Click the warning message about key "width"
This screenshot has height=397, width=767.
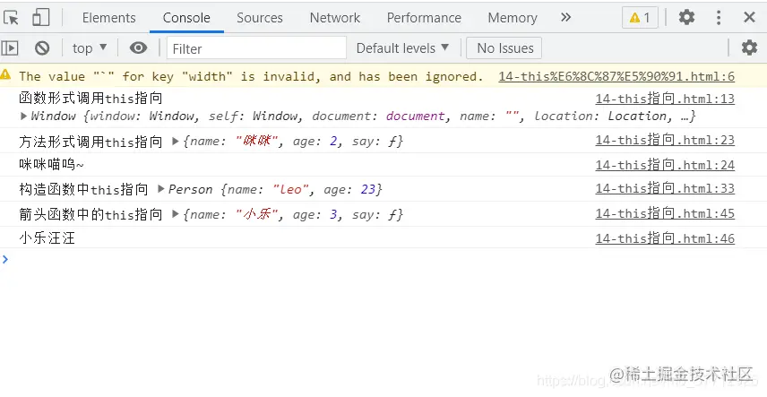pos(251,76)
